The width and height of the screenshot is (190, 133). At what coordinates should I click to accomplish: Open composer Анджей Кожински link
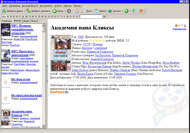[x=102, y=59]
